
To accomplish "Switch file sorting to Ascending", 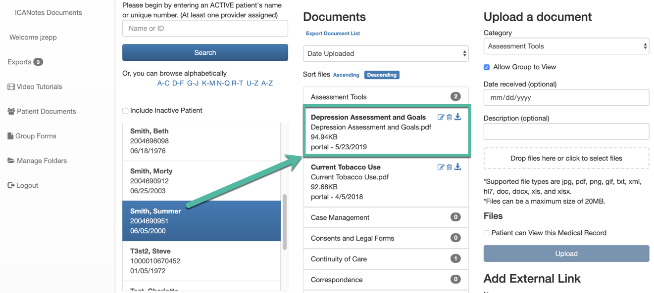I will pyautogui.click(x=346, y=75).
